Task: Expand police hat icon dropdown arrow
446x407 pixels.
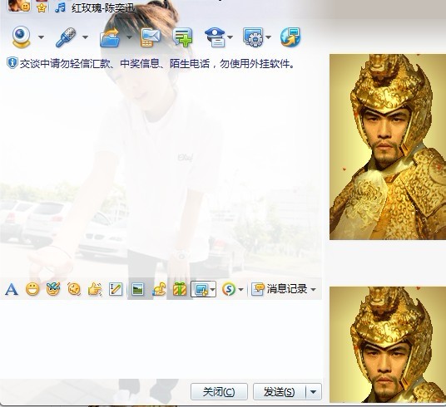Action: [230, 37]
